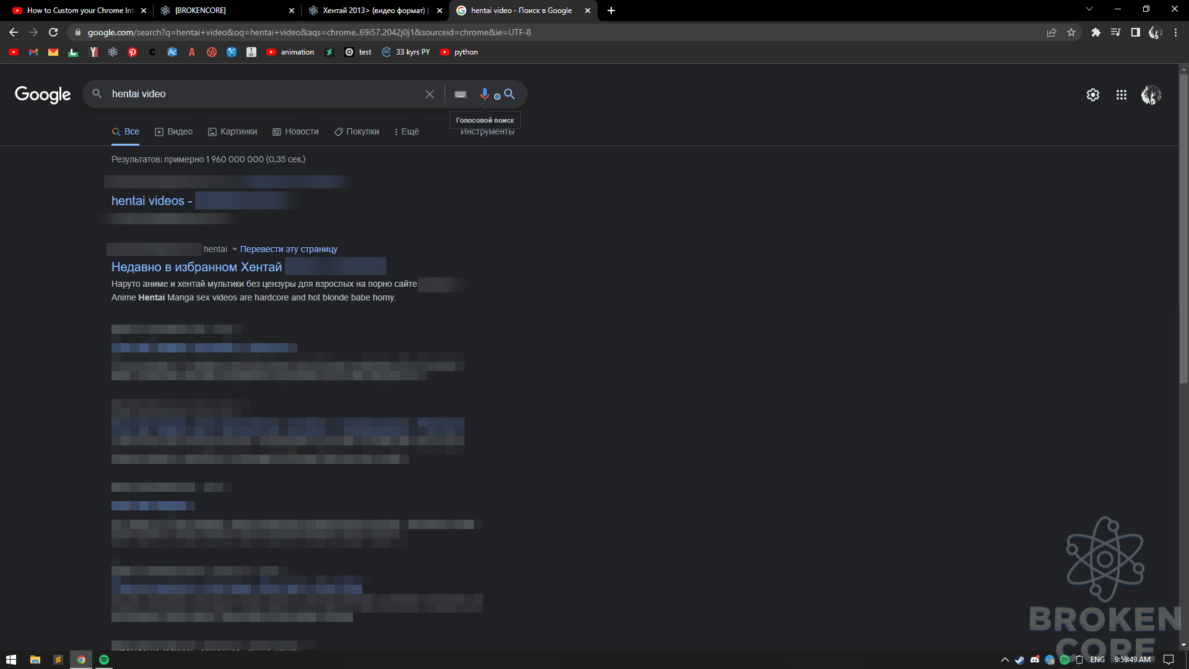Bookmark this page with the star icon

pos(1071,32)
